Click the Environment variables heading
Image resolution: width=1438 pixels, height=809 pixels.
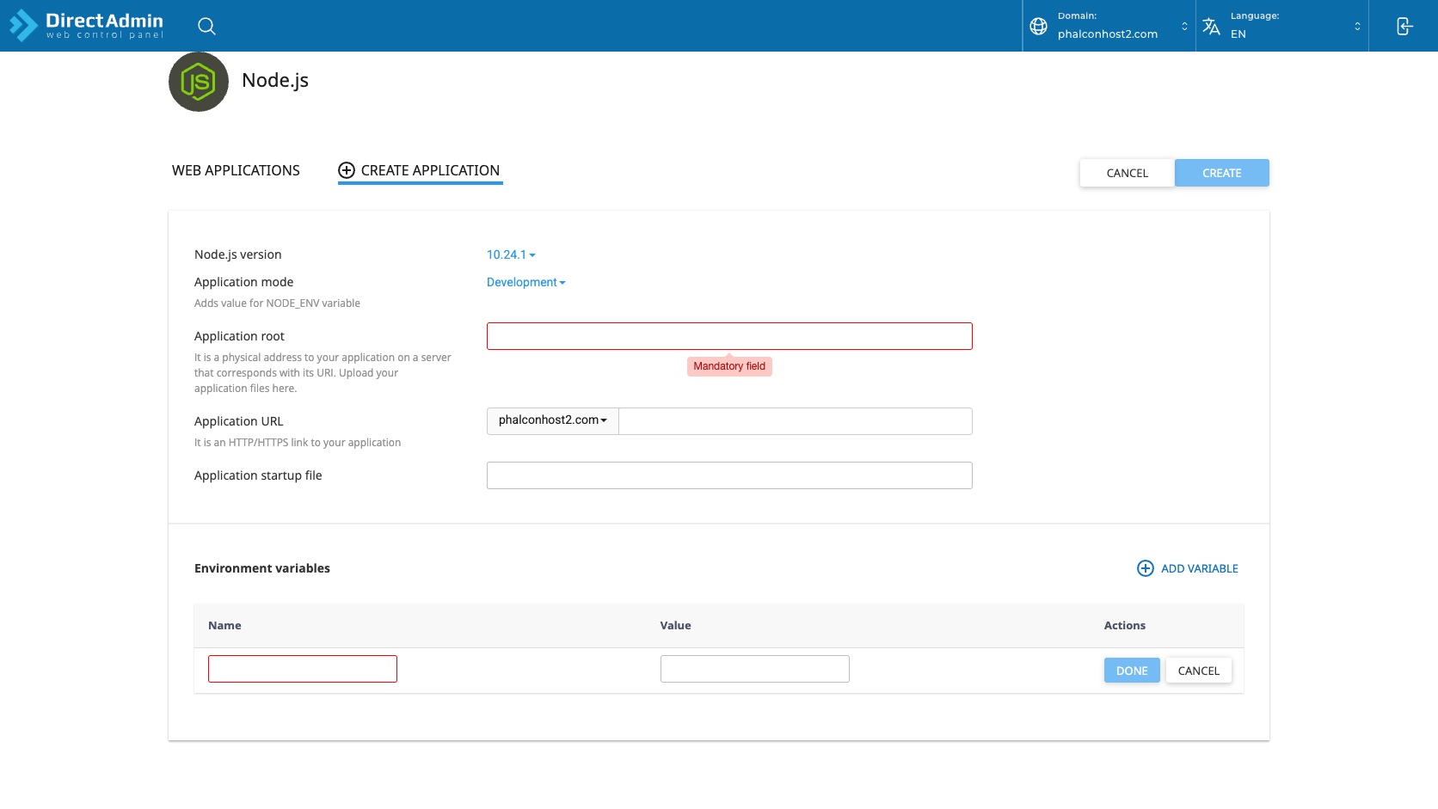[x=262, y=568]
